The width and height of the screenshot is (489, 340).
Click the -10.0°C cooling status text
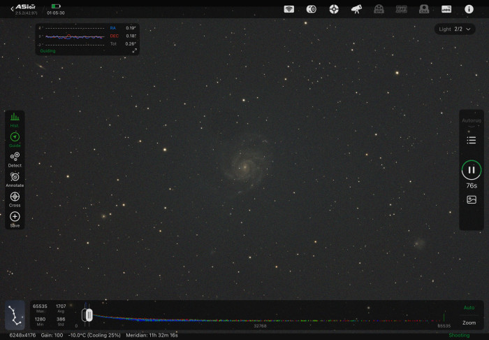pos(94,335)
